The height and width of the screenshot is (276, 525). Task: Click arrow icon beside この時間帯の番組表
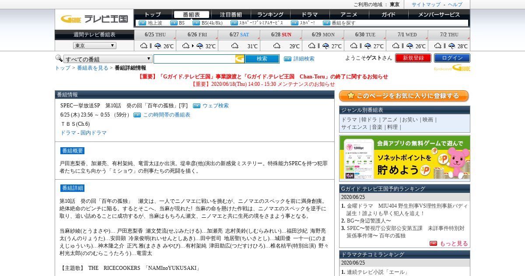pyautogui.click(x=137, y=115)
